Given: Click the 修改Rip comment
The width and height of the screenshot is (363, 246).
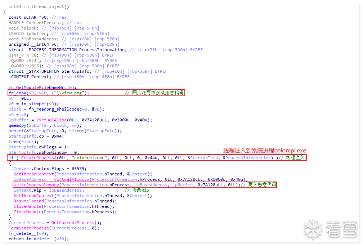Looking at the screenshot, I should pos(137,190).
